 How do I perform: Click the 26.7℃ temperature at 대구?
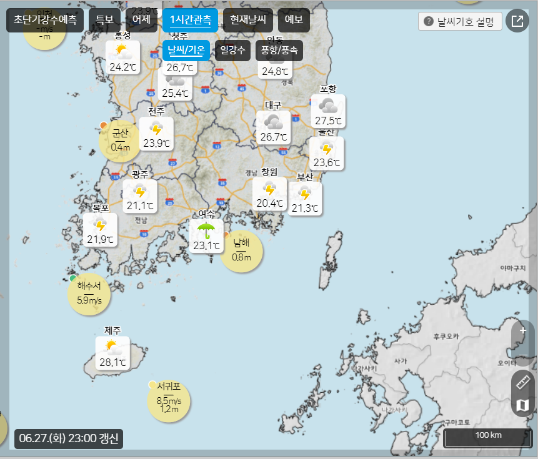[x=274, y=137]
